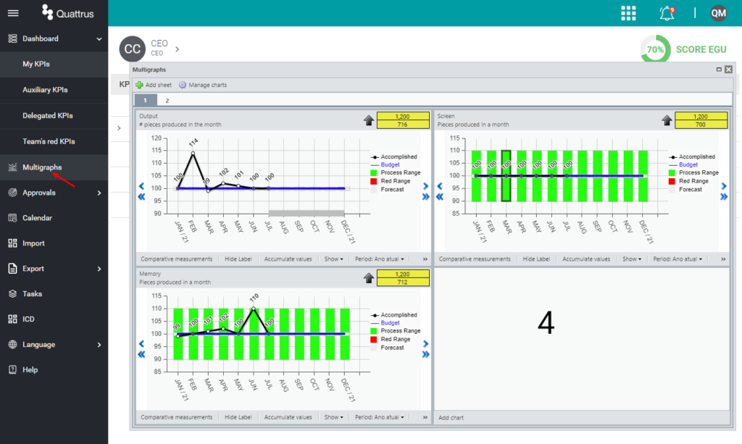Go to next period in Memory chart

coord(425,344)
